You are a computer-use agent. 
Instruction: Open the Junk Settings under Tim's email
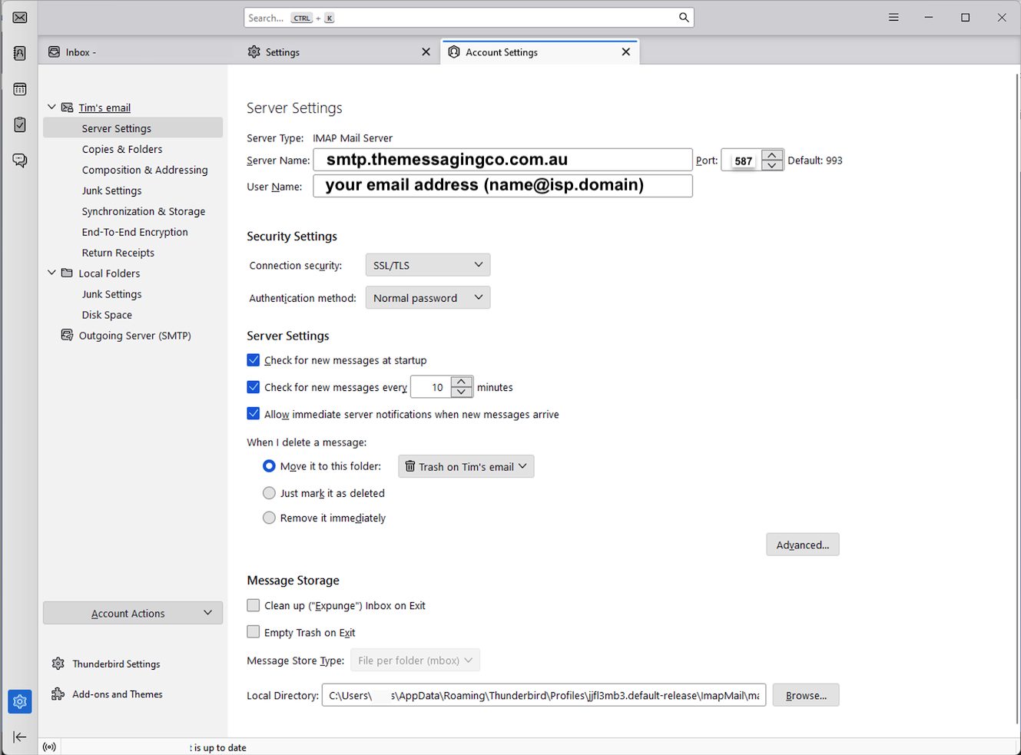point(111,190)
